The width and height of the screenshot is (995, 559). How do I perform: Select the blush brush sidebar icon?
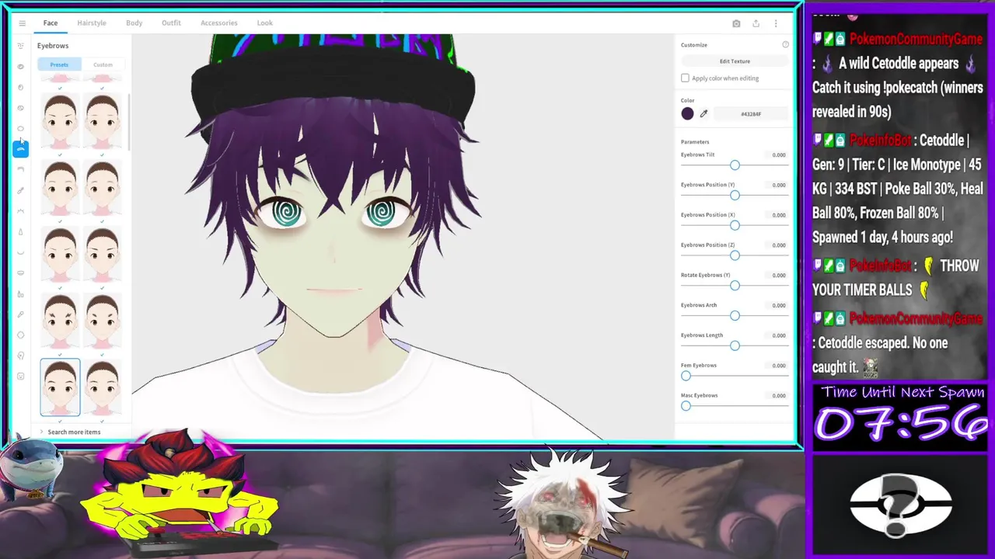point(21,314)
